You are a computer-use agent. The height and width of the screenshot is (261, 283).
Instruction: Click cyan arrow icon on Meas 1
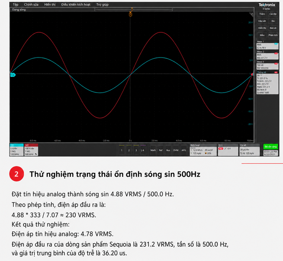pos(276,44)
